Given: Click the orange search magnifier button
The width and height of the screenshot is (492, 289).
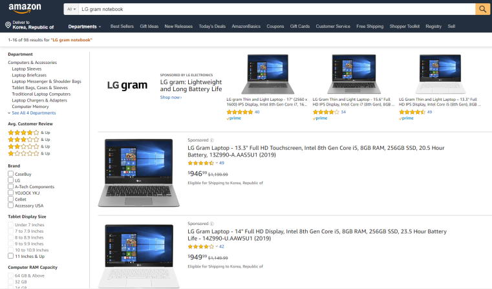Looking at the screenshot, I should click(x=482, y=9).
